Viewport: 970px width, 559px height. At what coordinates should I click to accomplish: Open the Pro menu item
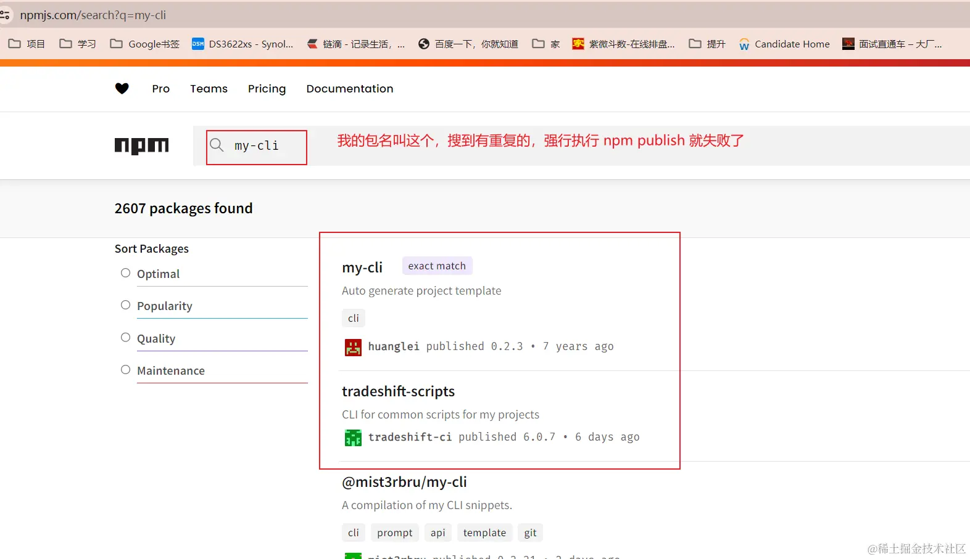click(x=160, y=89)
